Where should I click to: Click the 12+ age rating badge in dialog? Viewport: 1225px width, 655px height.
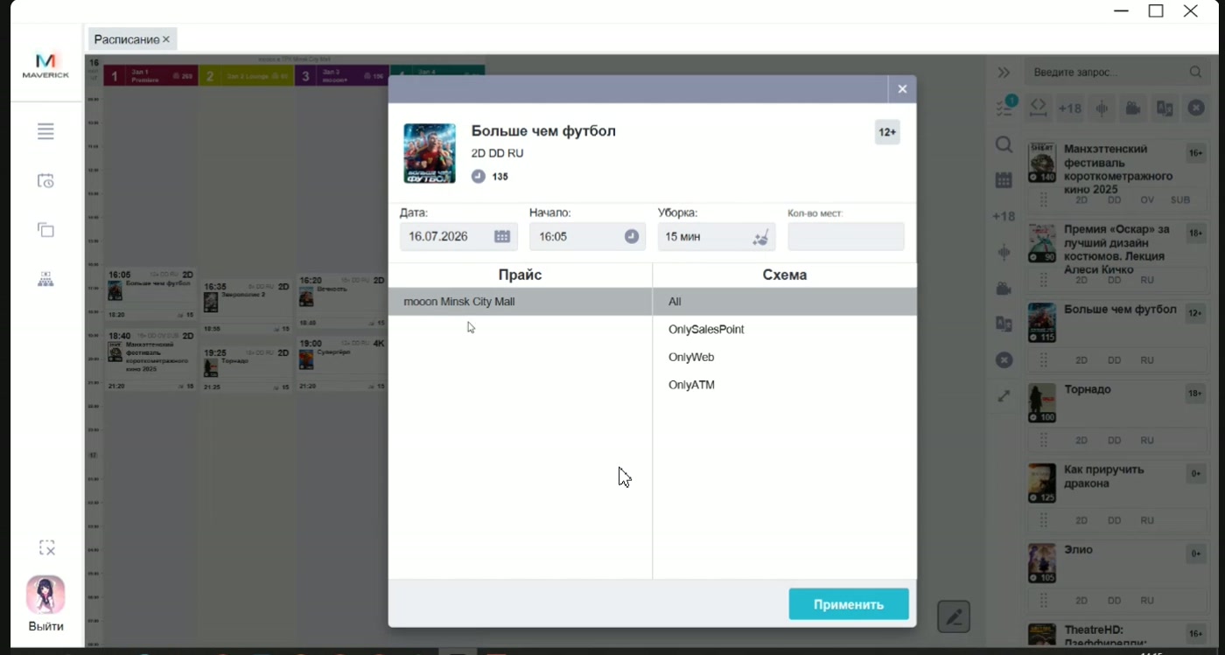(887, 132)
